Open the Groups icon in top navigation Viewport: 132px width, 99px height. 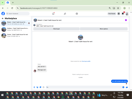tap(77, 14)
